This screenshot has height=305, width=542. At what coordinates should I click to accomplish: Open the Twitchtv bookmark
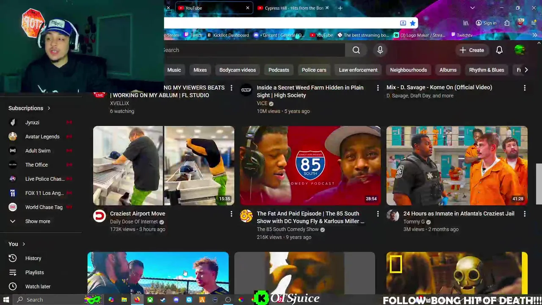coord(462,35)
